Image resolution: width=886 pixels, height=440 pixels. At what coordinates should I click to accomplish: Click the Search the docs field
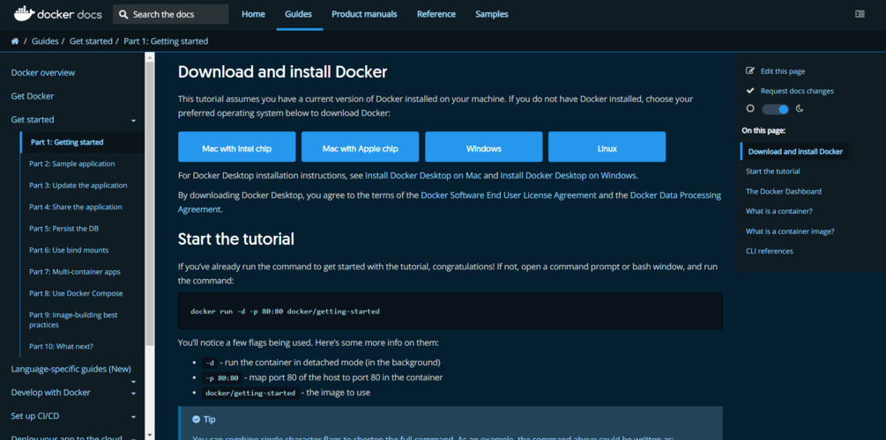pyautogui.click(x=171, y=15)
